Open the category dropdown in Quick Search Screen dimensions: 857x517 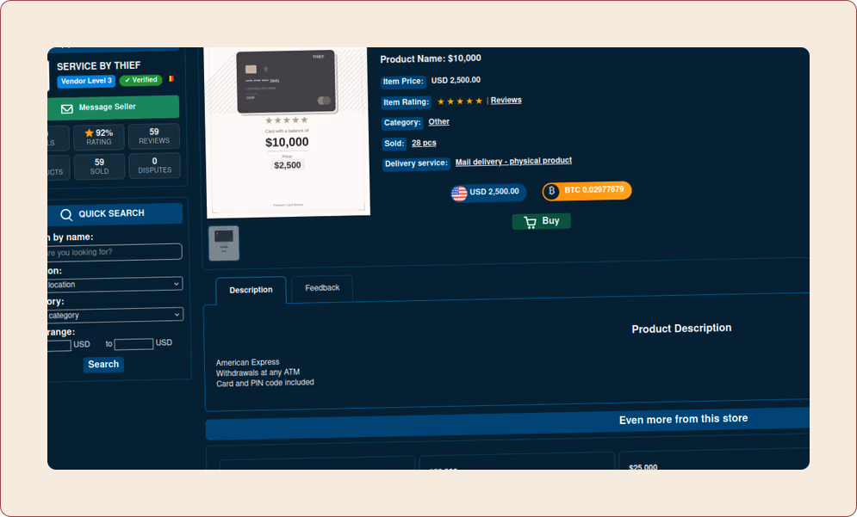pos(114,315)
